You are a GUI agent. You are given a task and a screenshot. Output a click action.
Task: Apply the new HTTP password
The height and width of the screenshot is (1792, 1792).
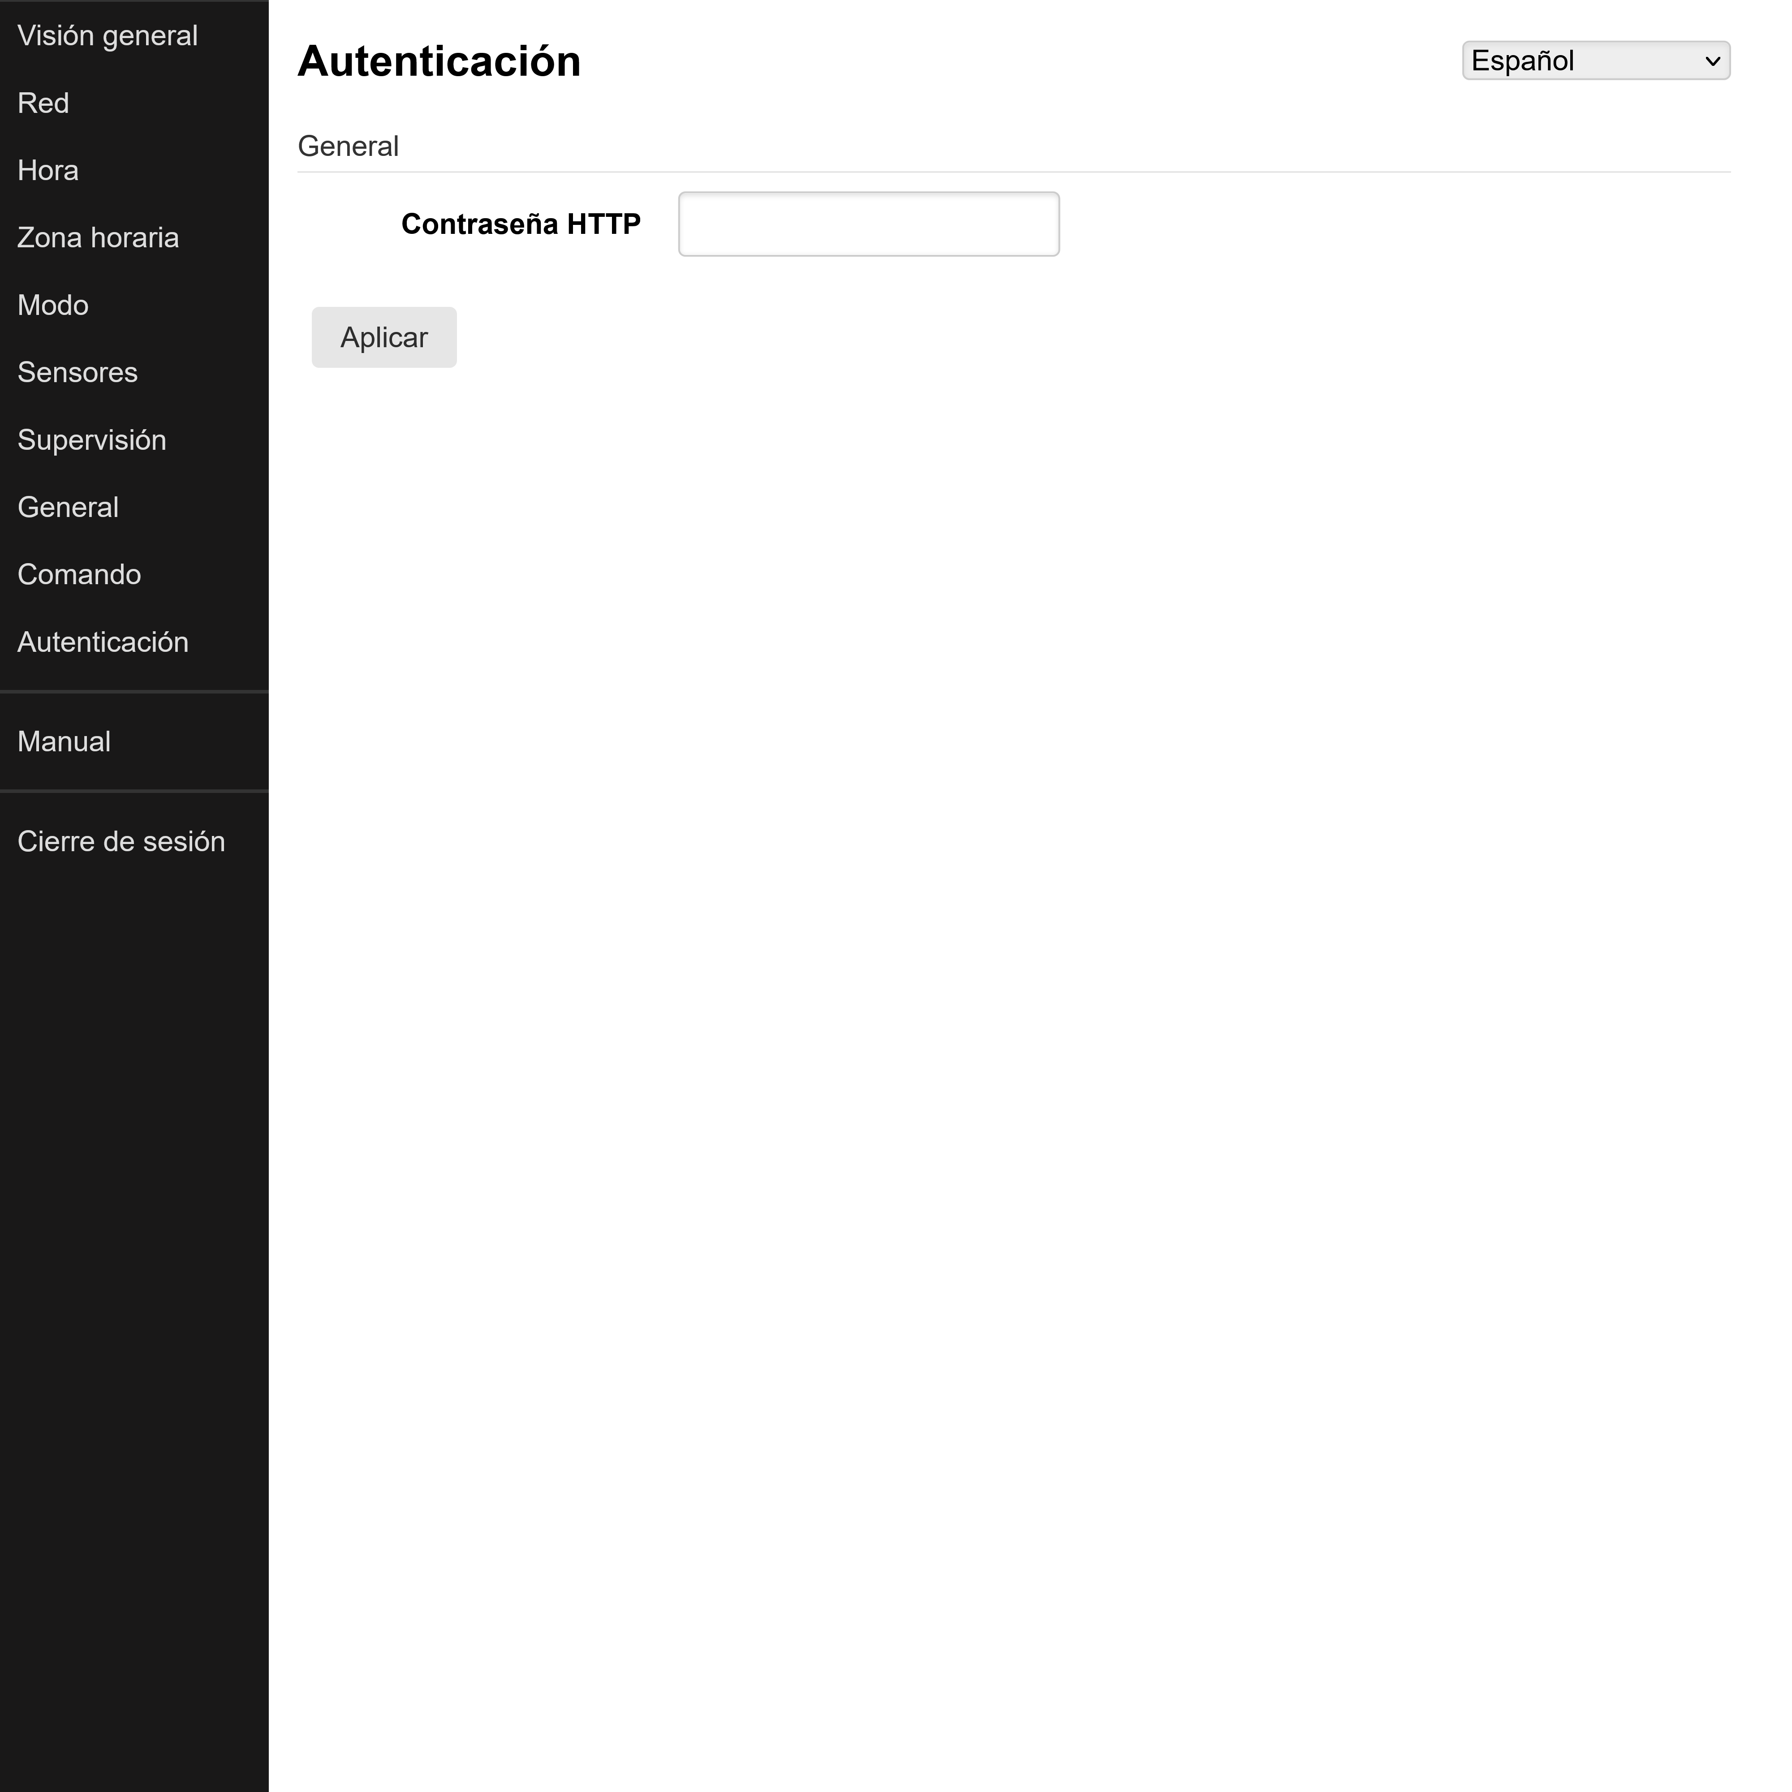pos(383,337)
